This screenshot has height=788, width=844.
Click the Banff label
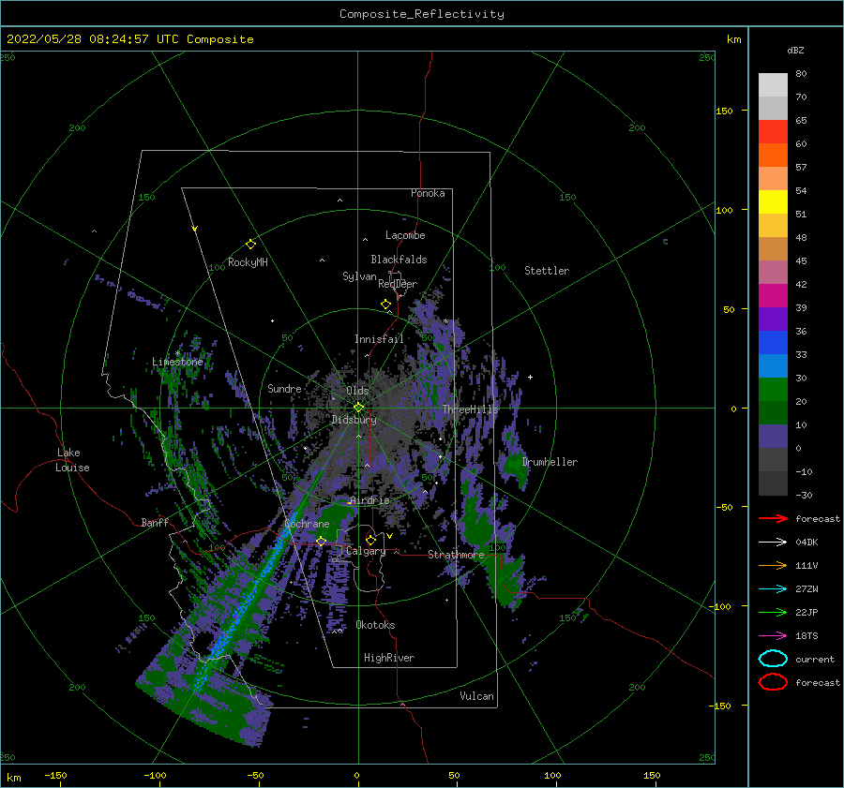(x=155, y=522)
